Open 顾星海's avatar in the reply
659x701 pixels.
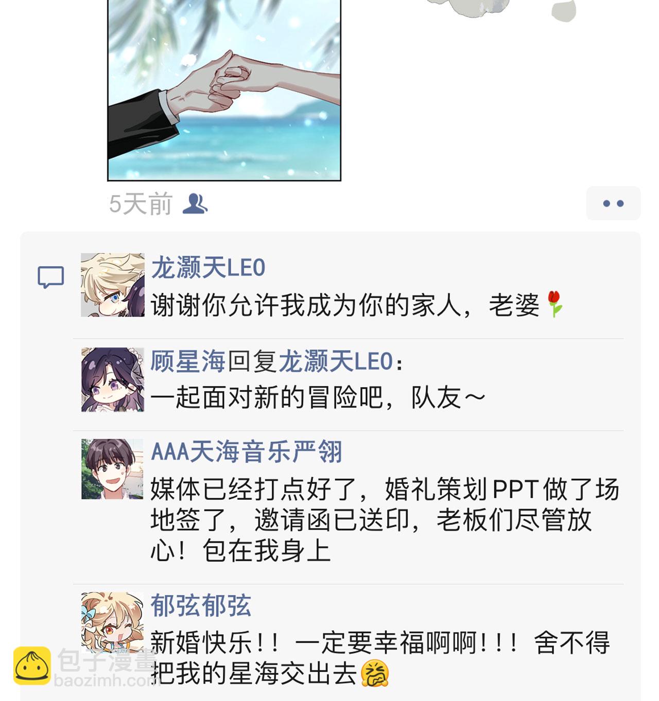coord(113,379)
